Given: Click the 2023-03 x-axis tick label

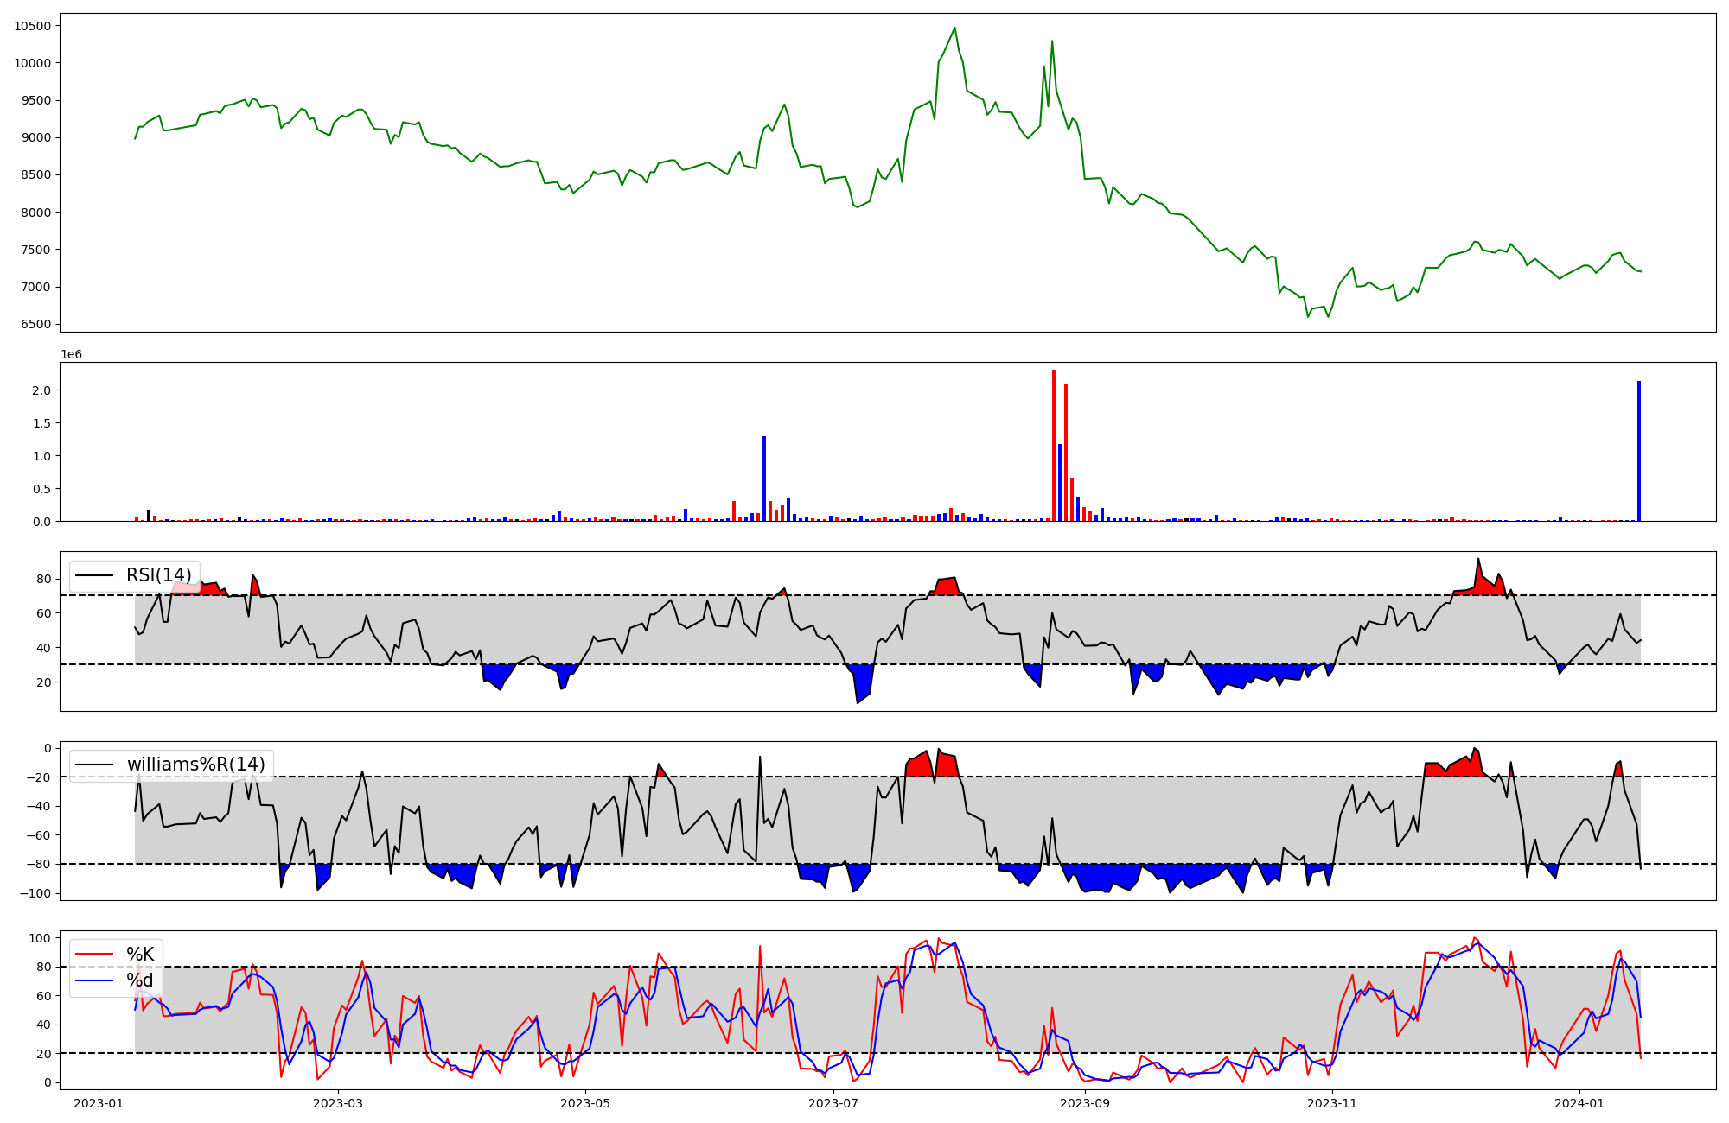Looking at the screenshot, I should coord(338,1103).
